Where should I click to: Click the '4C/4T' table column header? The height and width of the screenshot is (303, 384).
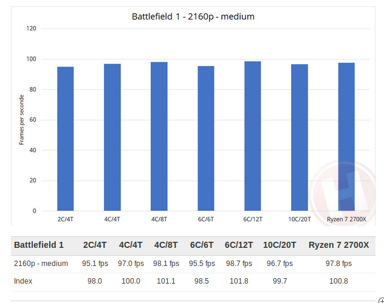(x=131, y=245)
